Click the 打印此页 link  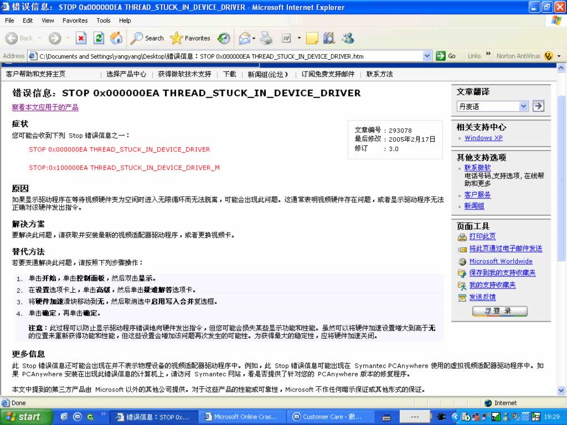[x=482, y=236]
